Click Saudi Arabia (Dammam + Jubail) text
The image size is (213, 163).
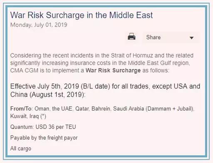[154, 109]
